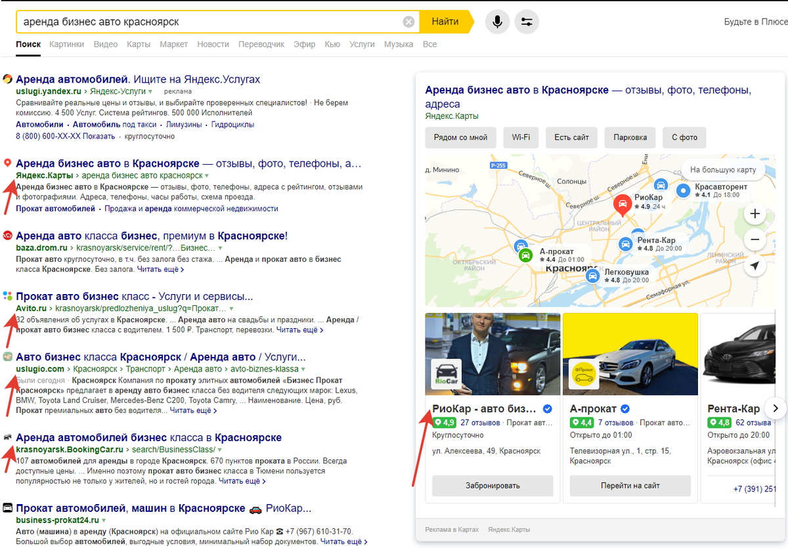Expand Читать ещё in Drom snippet
The image size is (788, 550).
point(159,269)
